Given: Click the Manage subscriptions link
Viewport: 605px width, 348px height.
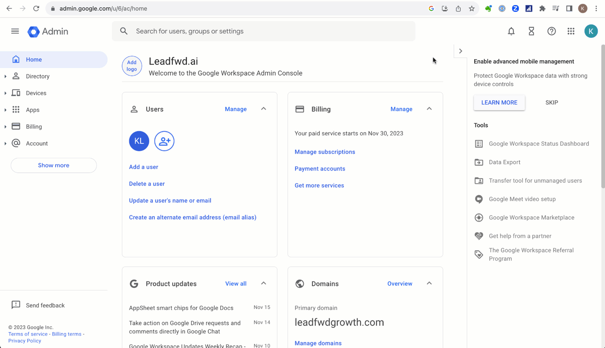Looking at the screenshot, I should (325, 152).
